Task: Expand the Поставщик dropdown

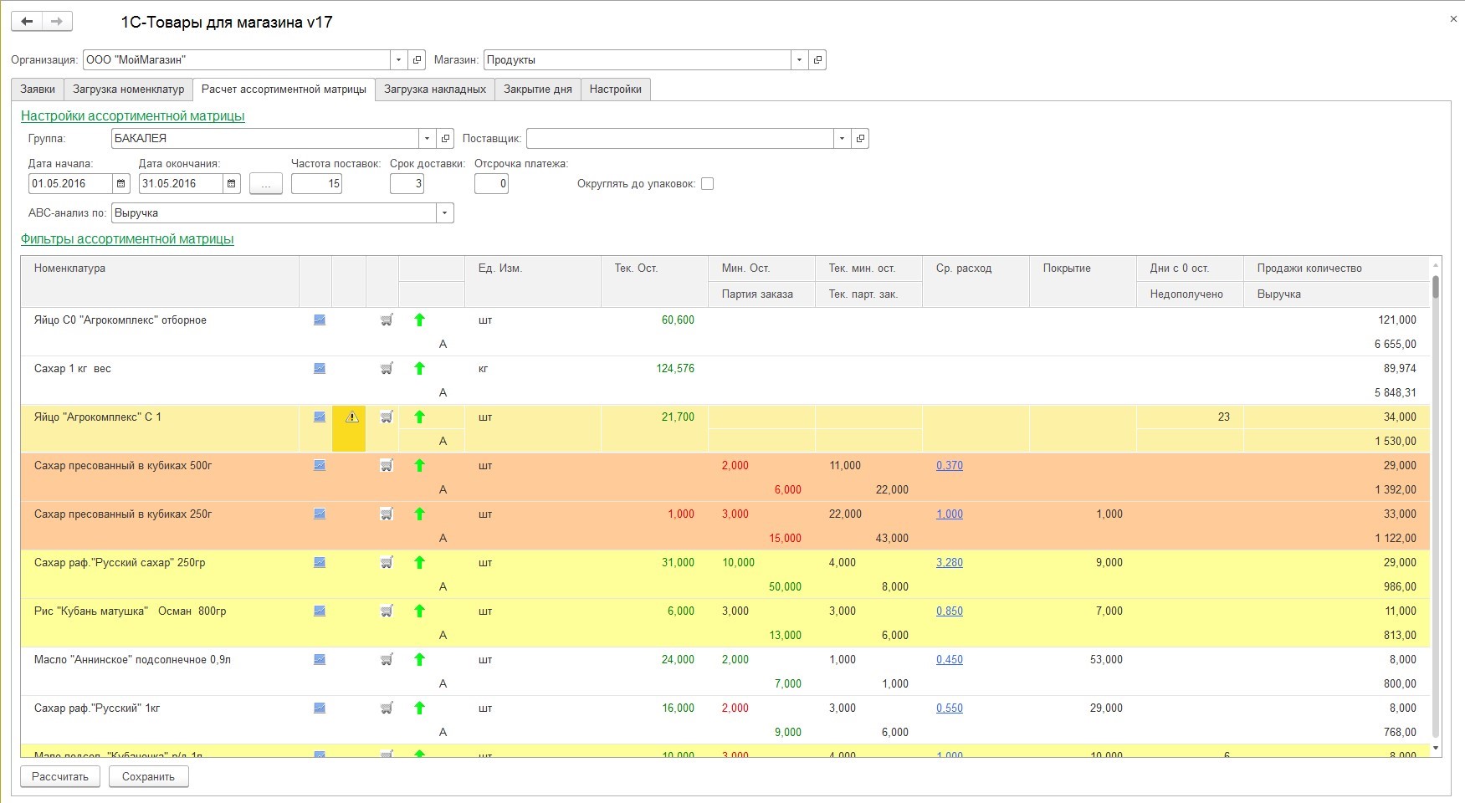Action: tap(842, 138)
